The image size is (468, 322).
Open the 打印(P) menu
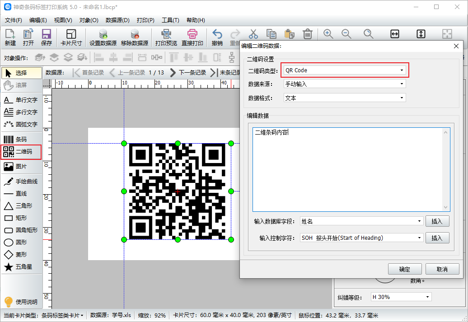coord(145,20)
